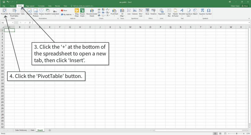Image resolution: width=251 pixels, height=135 pixels.
Task: Expand the PivotChart dropdown
Action: [x=114, y=16]
